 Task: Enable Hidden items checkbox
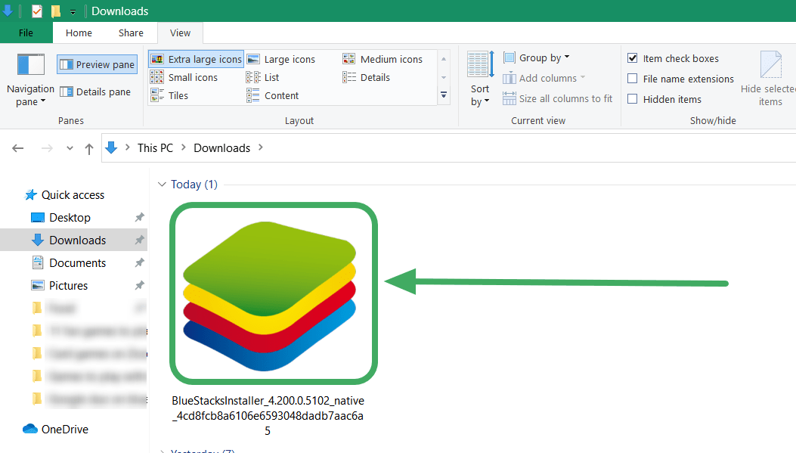click(x=633, y=99)
